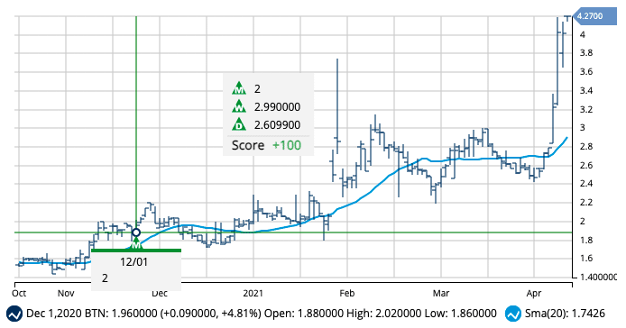Click the Feb label on time axis
The width and height of the screenshot is (626, 328).
[347, 293]
